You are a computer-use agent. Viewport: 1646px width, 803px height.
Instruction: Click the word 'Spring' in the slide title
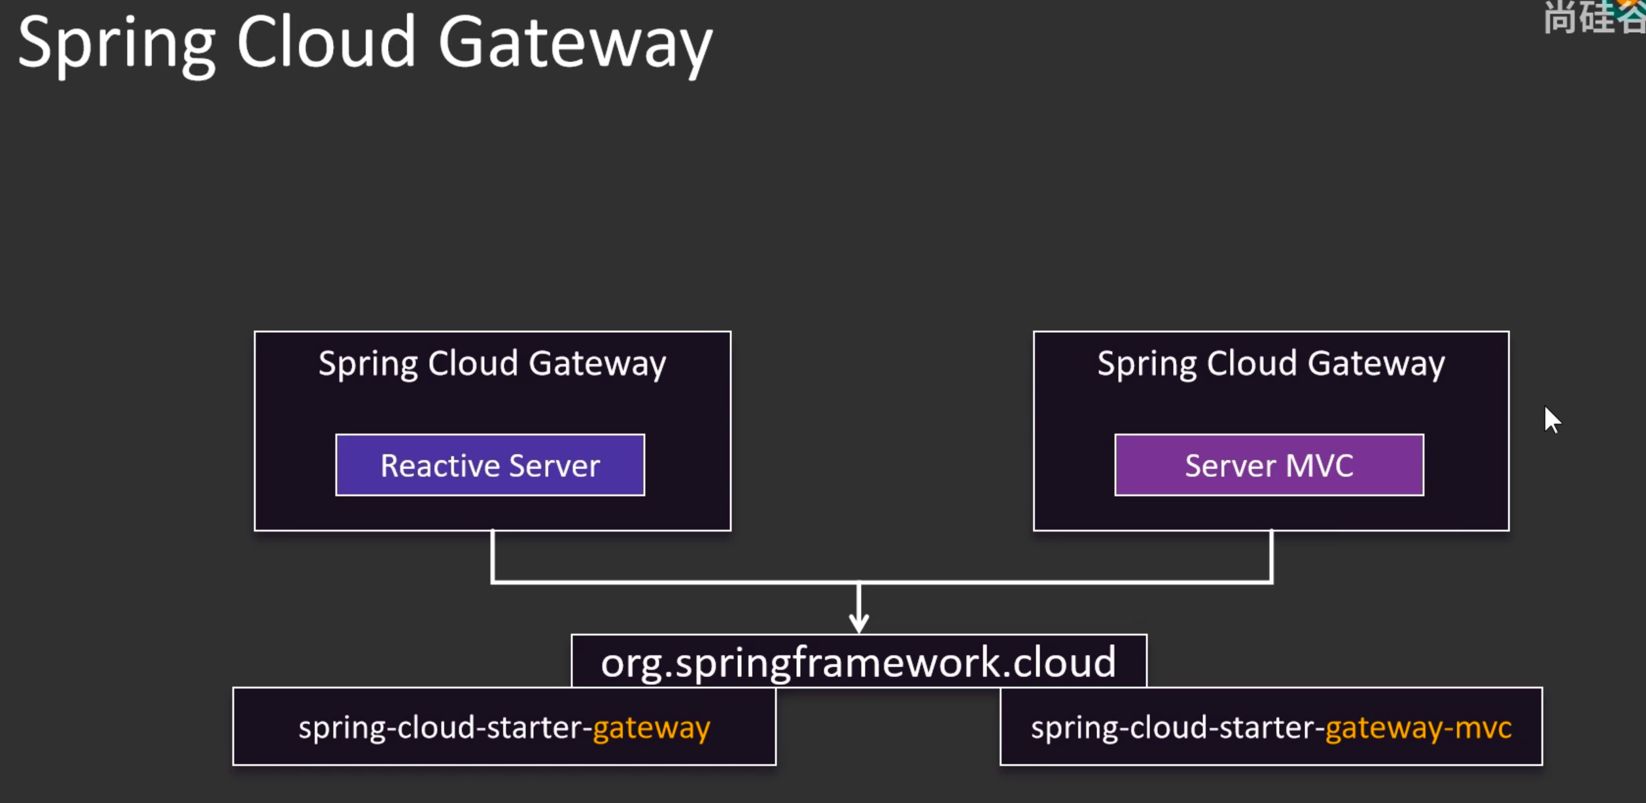tap(116, 43)
